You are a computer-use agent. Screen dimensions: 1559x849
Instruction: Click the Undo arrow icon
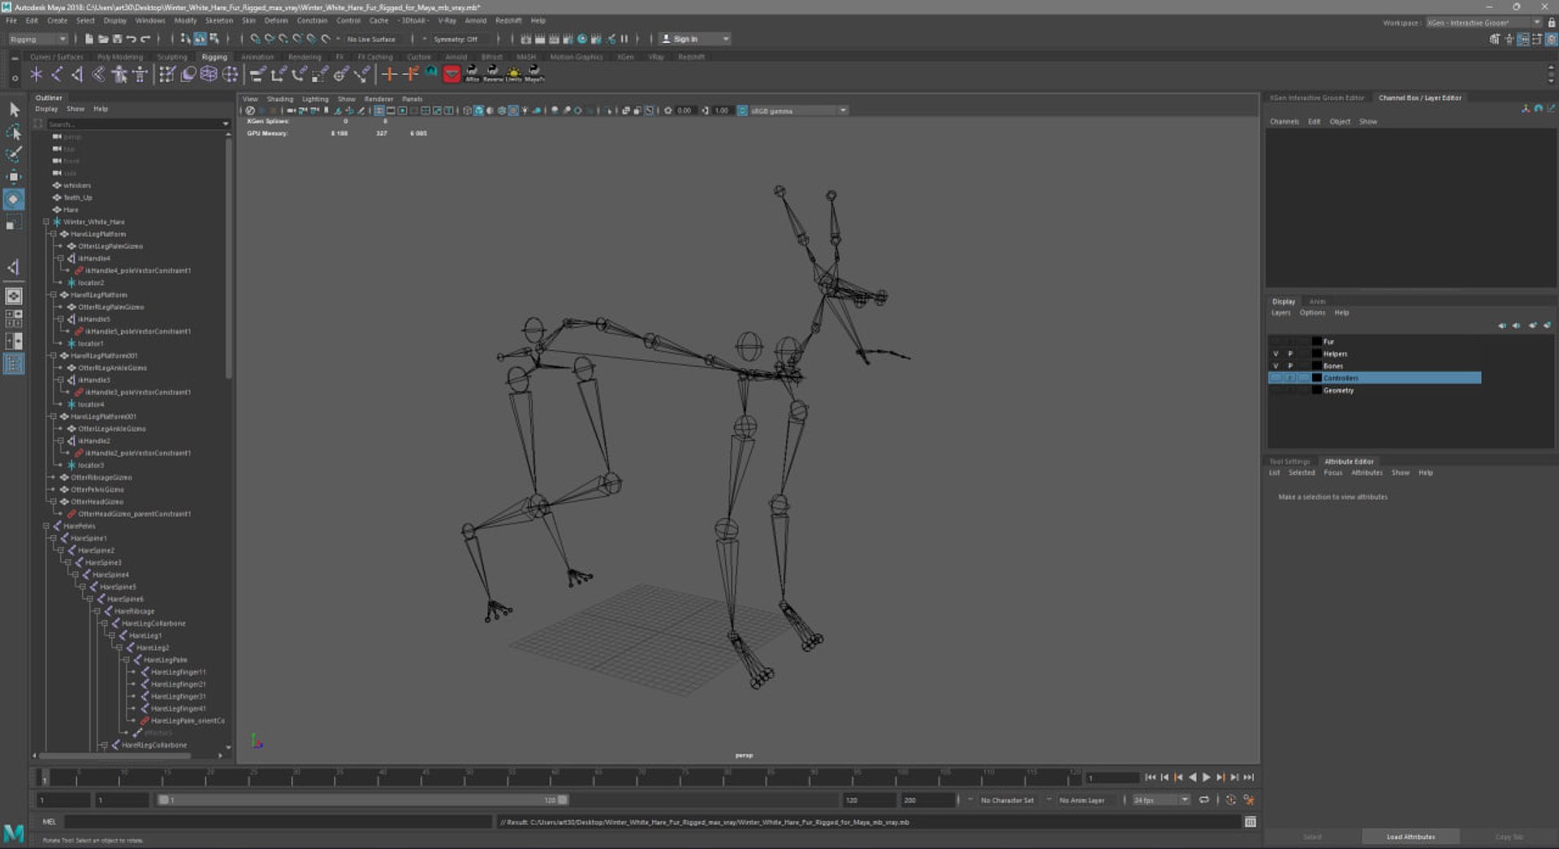[x=132, y=39]
